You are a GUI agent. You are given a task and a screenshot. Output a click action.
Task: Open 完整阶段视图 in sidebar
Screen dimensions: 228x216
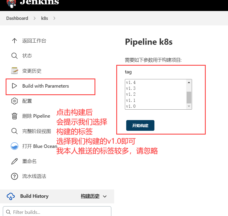(x=37, y=131)
